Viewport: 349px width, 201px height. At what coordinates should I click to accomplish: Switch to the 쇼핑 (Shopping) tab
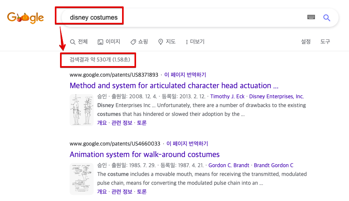[x=139, y=42]
